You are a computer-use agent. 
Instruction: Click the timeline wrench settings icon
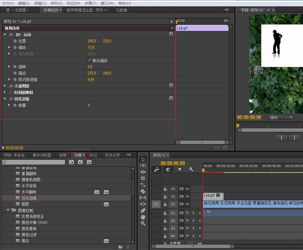pos(191,169)
